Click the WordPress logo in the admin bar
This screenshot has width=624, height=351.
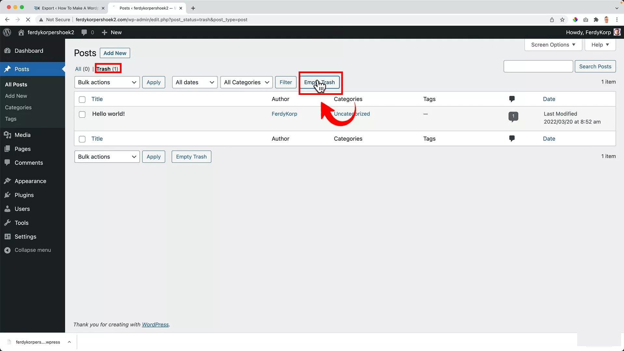tap(7, 32)
